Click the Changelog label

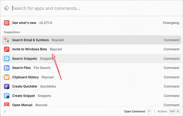(171, 23)
